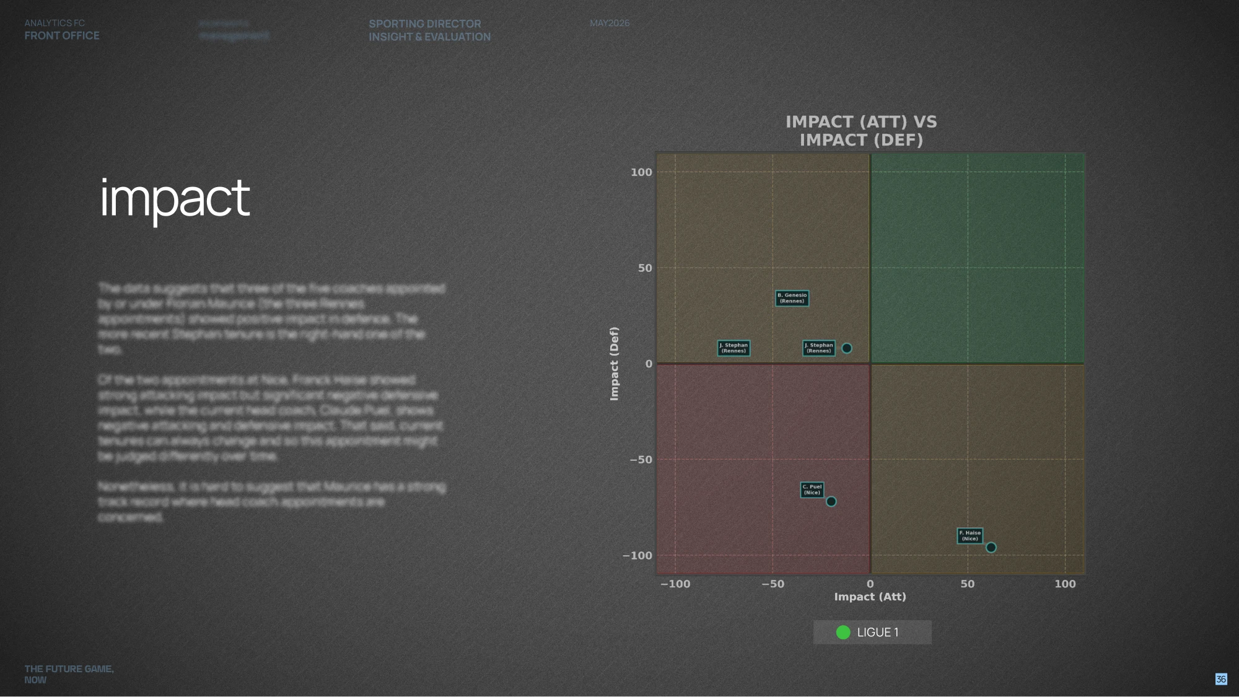Click the page number 36 badge

click(1221, 679)
